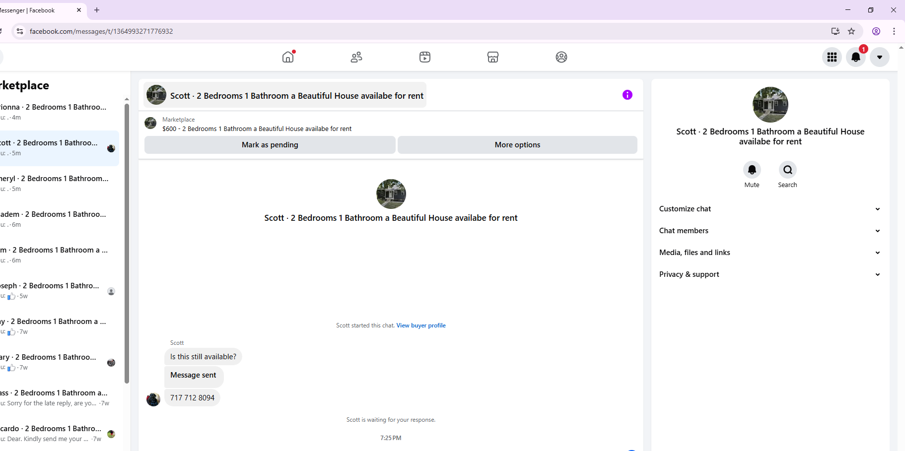Open the Groups icon in top navigation
The image size is (905, 451).
(561, 57)
